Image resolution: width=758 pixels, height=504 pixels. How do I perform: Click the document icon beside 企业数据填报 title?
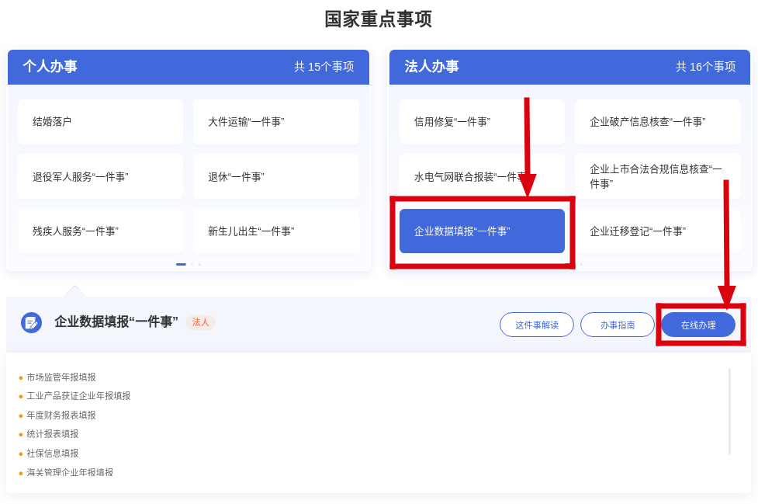click(31, 322)
